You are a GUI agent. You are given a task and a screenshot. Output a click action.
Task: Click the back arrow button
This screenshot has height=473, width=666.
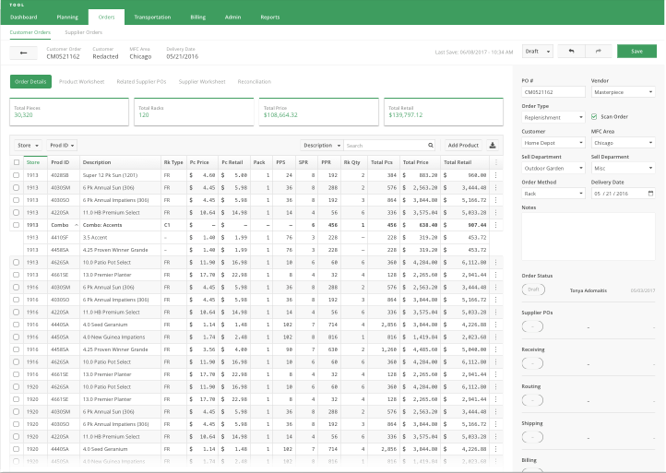pos(22,53)
